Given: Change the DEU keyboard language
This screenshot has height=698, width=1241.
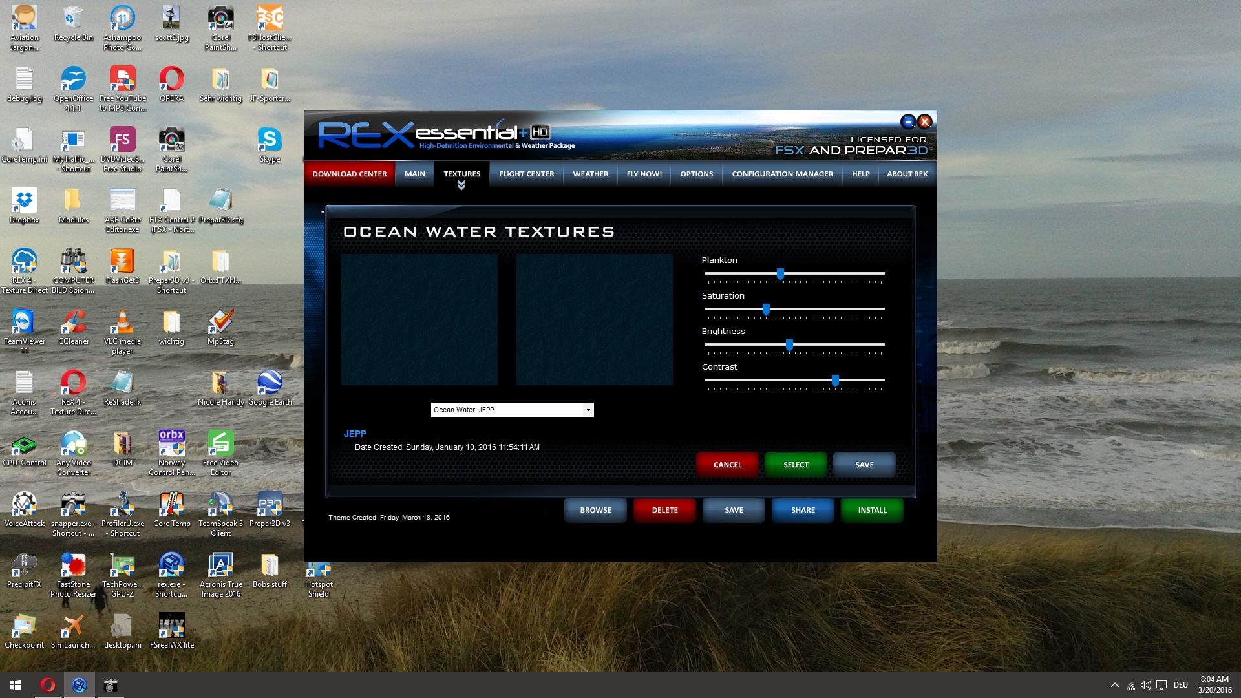Looking at the screenshot, I should click(1181, 685).
